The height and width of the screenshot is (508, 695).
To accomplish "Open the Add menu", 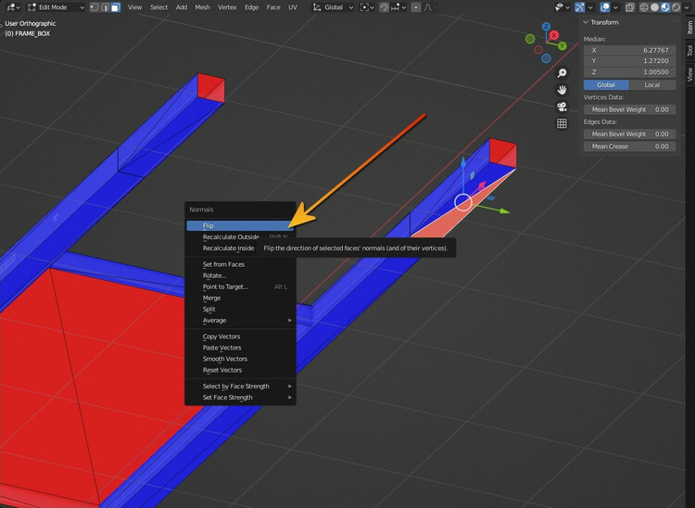I will (182, 7).
